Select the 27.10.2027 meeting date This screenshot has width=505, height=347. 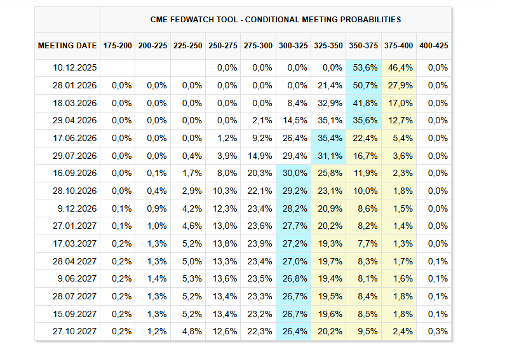tap(76, 331)
